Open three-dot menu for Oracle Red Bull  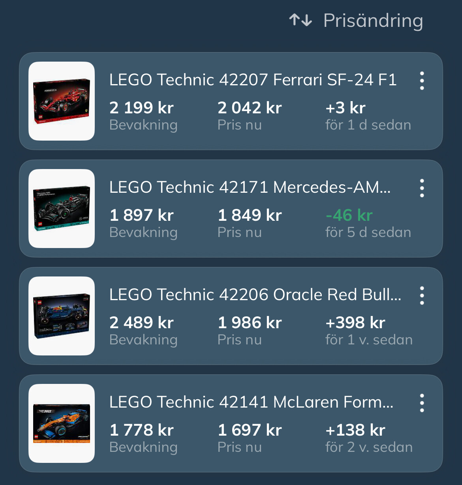(x=422, y=295)
